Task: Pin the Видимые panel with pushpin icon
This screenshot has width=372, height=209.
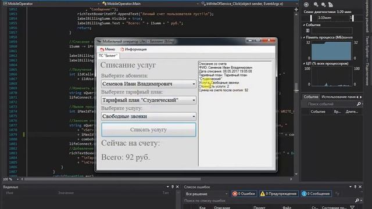Action: (x=173, y=187)
